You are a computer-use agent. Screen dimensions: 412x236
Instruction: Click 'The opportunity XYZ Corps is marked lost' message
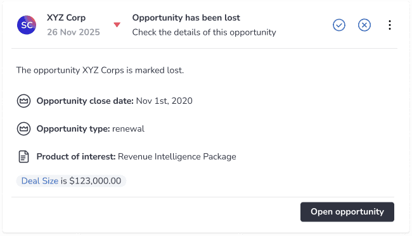100,70
